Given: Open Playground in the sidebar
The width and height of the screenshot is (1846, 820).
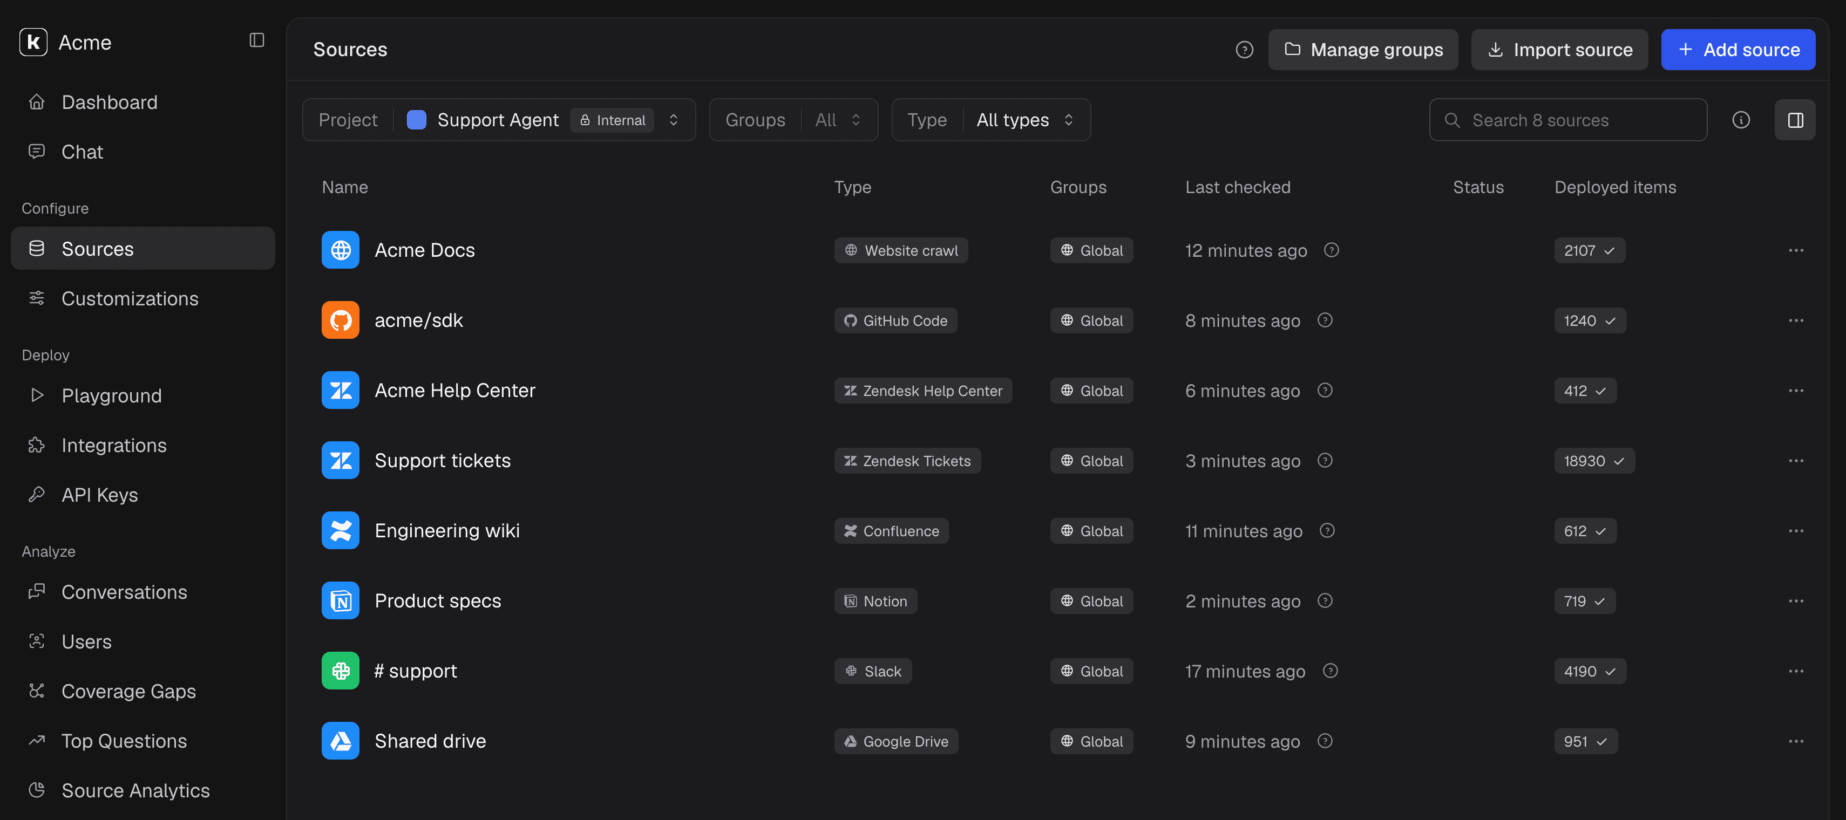Looking at the screenshot, I should (142, 395).
